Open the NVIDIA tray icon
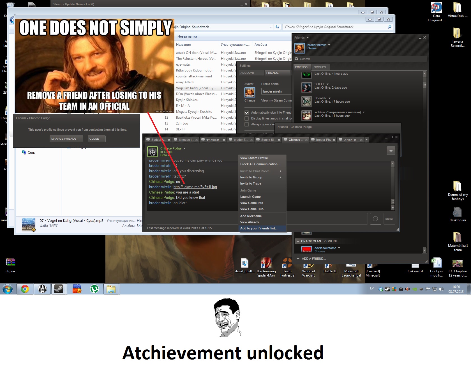Viewport: 471px width, 389px height. [x=414, y=289]
